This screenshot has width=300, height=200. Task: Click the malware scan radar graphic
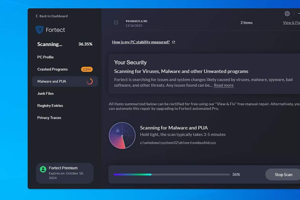122,135
